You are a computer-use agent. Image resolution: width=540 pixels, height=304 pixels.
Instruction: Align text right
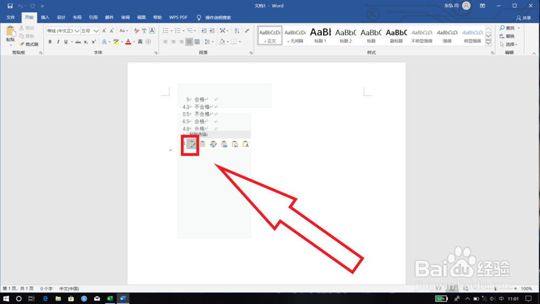[181, 42]
